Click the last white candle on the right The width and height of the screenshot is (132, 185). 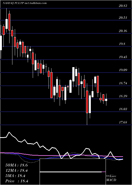(106, 100)
